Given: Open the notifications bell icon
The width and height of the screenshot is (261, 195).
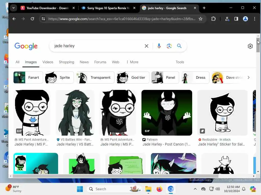Looking at the screenshot, I should [x=244, y=189].
